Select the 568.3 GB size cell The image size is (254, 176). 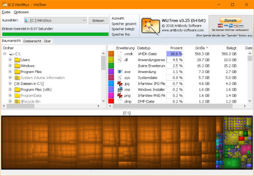tap(202, 54)
